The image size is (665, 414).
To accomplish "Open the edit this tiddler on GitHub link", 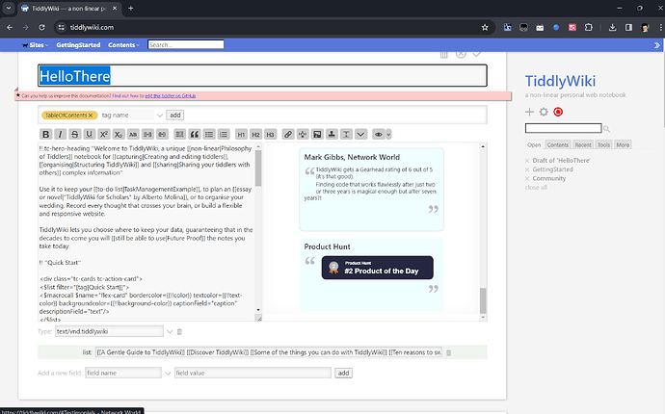I will coord(170,95).
